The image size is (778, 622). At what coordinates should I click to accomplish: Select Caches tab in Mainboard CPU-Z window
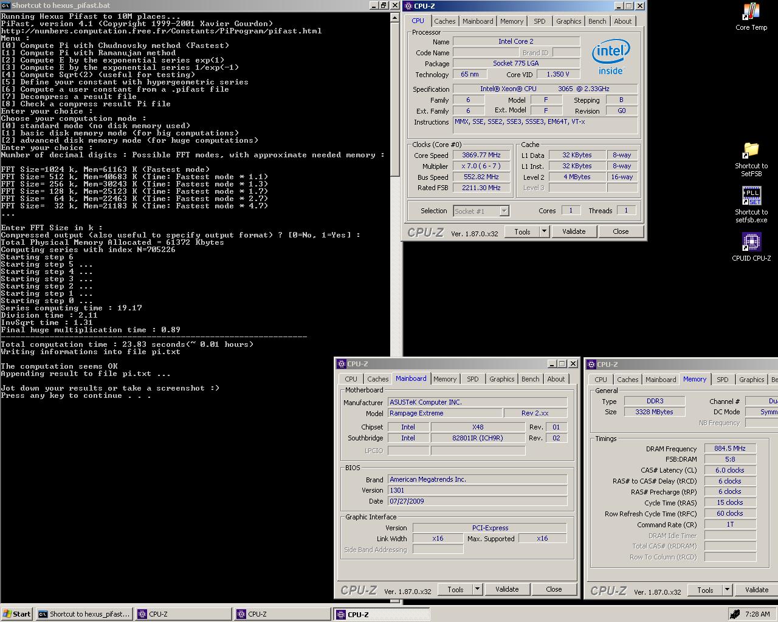(378, 379)
